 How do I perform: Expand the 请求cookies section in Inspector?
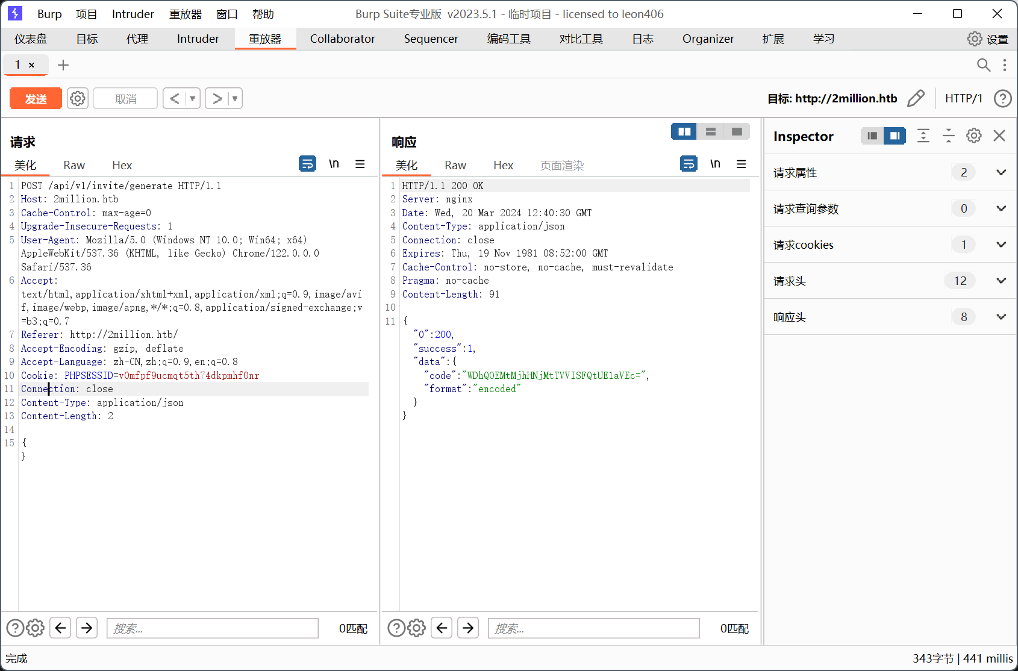1001,245
